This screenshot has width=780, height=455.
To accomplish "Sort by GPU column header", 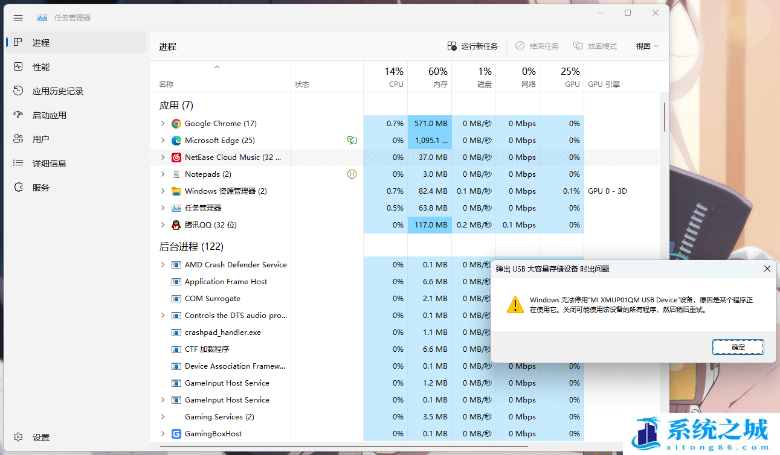I will point(562,77).
